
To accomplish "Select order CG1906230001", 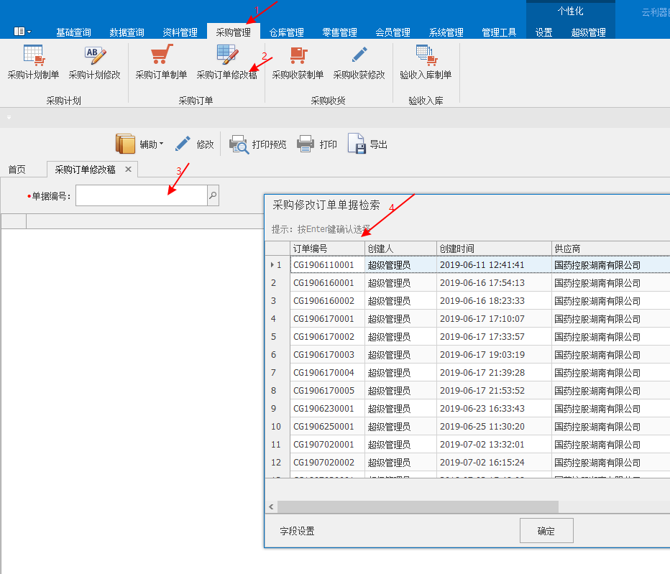I will (323, 408).
